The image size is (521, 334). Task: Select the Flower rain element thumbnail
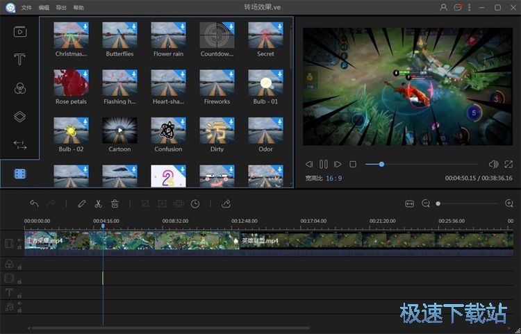point(168,35)
